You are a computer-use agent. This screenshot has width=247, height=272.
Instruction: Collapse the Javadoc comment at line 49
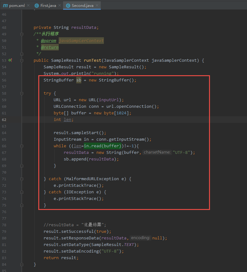[x=22, y=34]
